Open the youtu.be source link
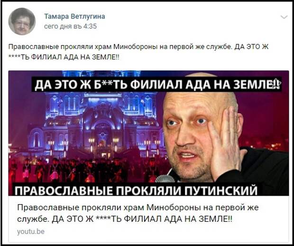This screenshot has height=246, width=294. [x=31, y=231]
